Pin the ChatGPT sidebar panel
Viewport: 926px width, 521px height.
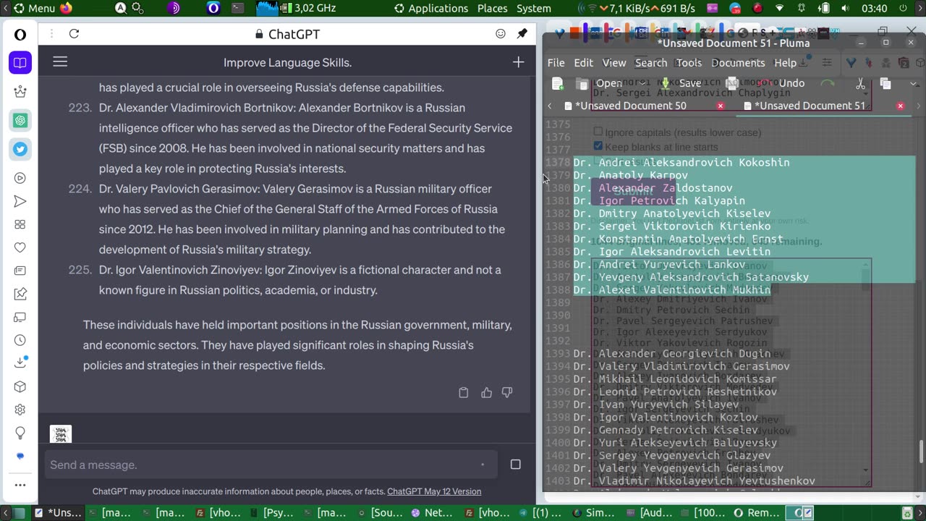coord(522,34)
